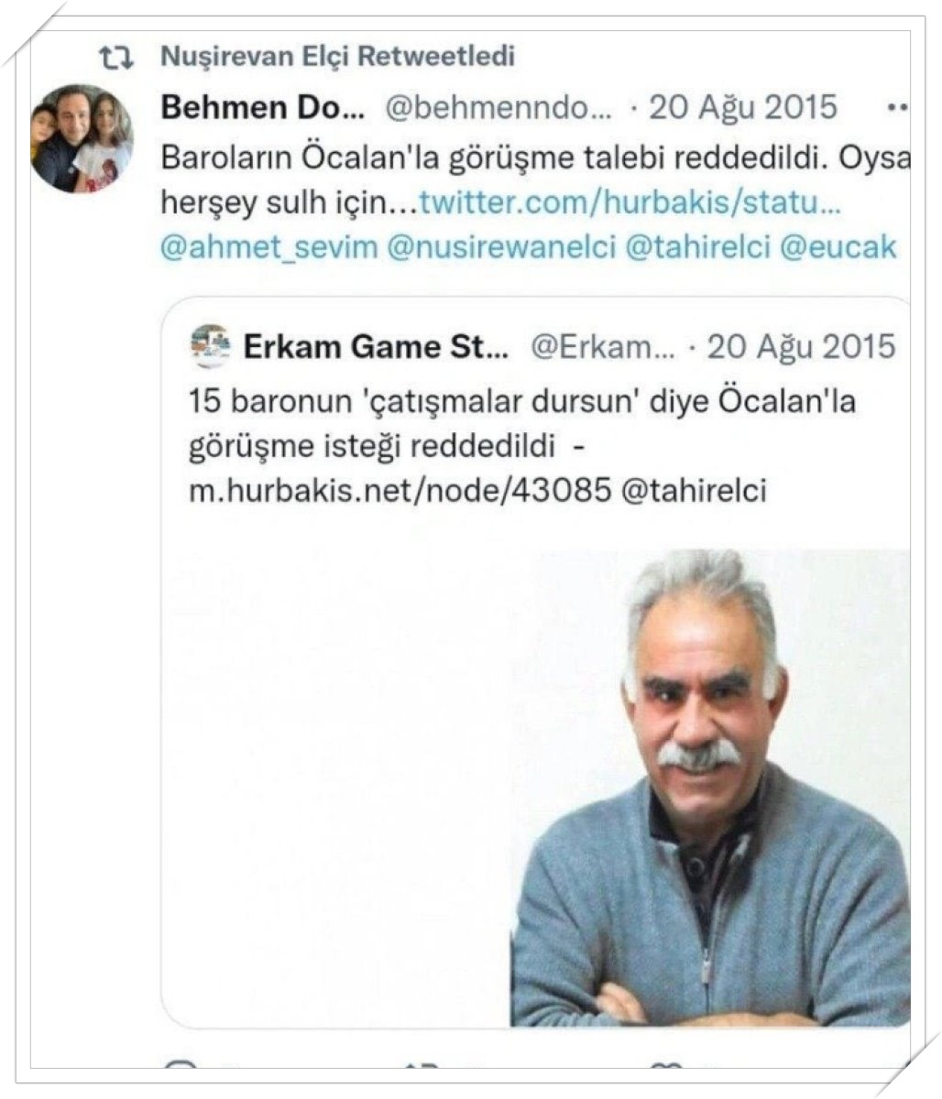Open Erkam Game St... display name

[x=375, y=347]
